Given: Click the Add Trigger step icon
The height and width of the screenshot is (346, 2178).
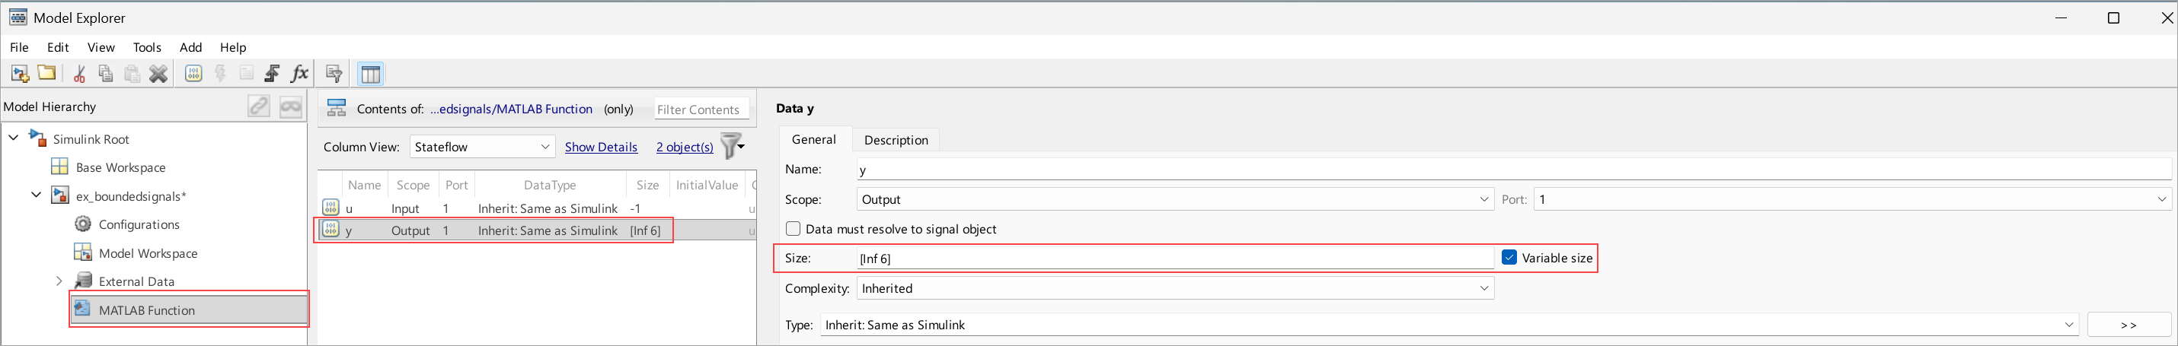Looking at the screenshot, I should [x=273, y=75].
